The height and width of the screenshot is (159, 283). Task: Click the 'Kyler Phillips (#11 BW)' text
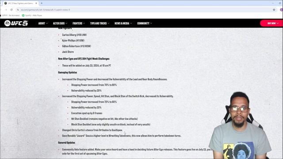point(73,40)
